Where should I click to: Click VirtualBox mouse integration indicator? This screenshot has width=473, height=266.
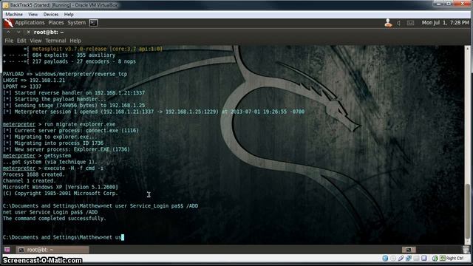point(435,258)
